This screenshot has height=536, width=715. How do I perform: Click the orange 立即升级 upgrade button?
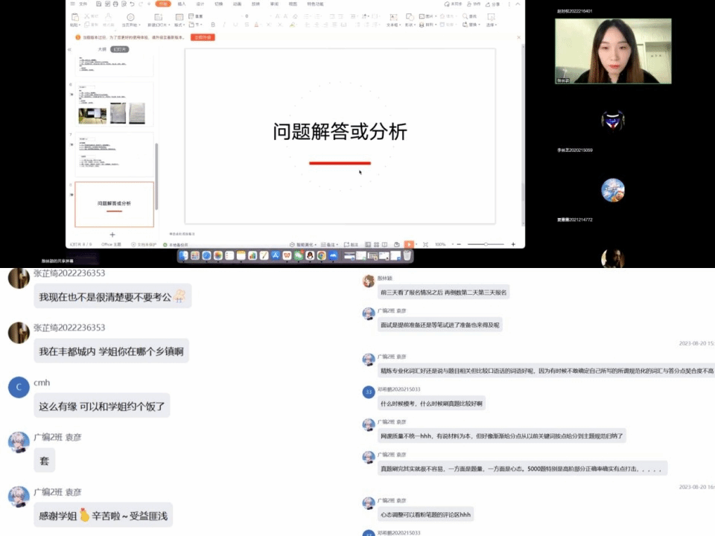point(203,36)
